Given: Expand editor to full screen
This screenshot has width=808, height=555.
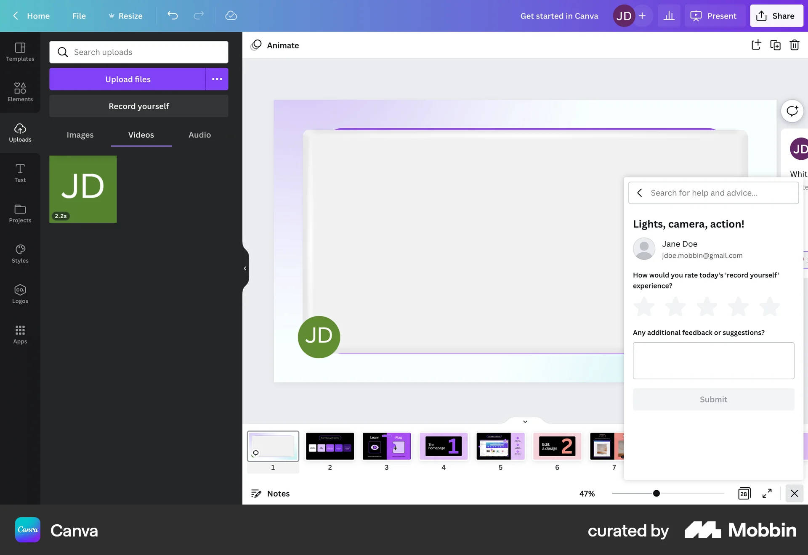Looking at the screenshot, I should pyautogui.click(x=766, y=494).
